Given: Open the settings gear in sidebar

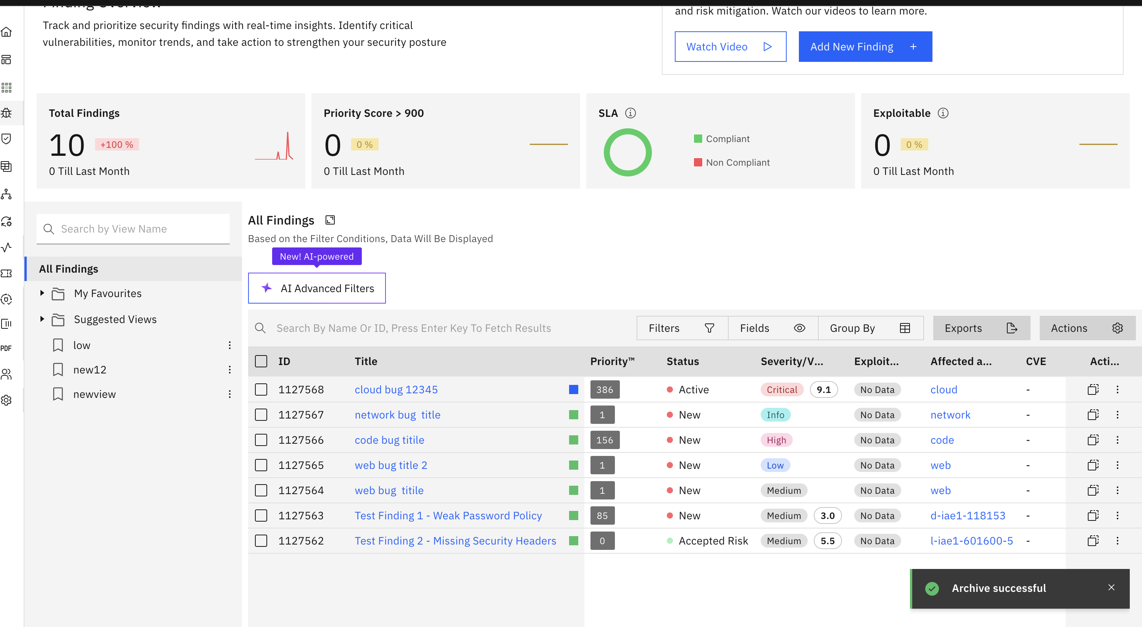Looking at the screenshot, I should [x=6, y=400].
